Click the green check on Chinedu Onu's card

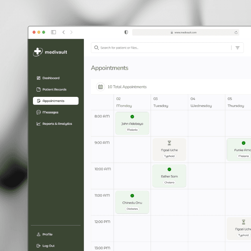point(132,196)
